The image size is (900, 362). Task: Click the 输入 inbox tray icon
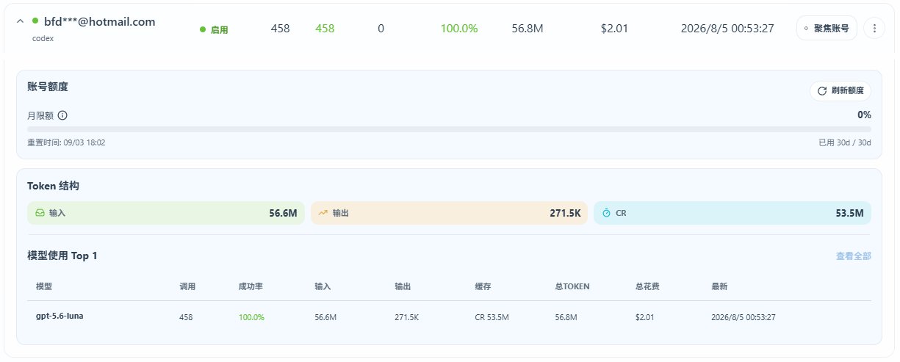click(40, 213)
